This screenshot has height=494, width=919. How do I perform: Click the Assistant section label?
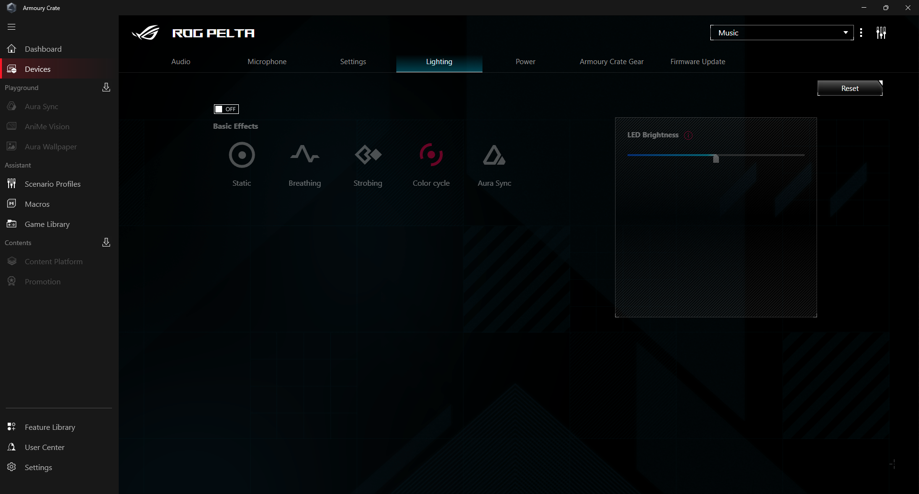point(18,165)
